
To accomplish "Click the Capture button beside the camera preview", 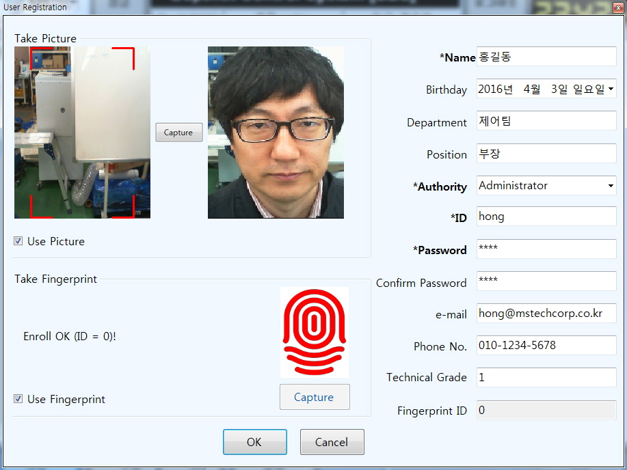I will point(178,133).
